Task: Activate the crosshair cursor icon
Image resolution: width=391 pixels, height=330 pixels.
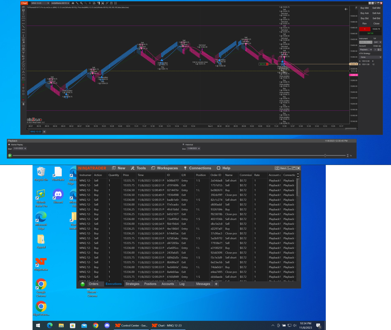Action: 90,3
